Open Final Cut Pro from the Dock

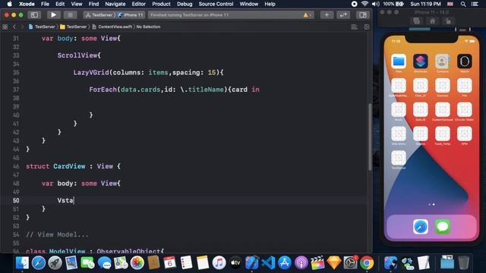tap(317, 263)
